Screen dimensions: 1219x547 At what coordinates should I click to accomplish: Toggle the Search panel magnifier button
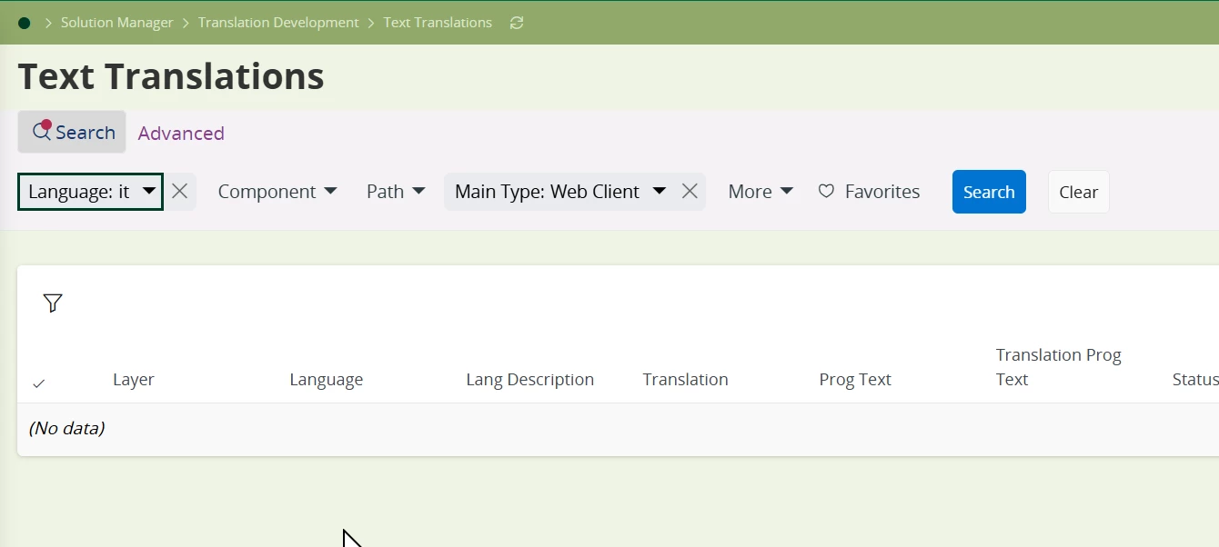72,133
